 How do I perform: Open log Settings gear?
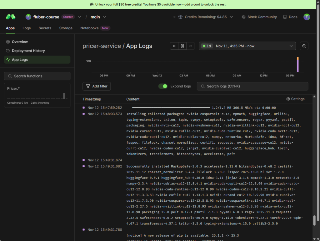tap(295, 99)
